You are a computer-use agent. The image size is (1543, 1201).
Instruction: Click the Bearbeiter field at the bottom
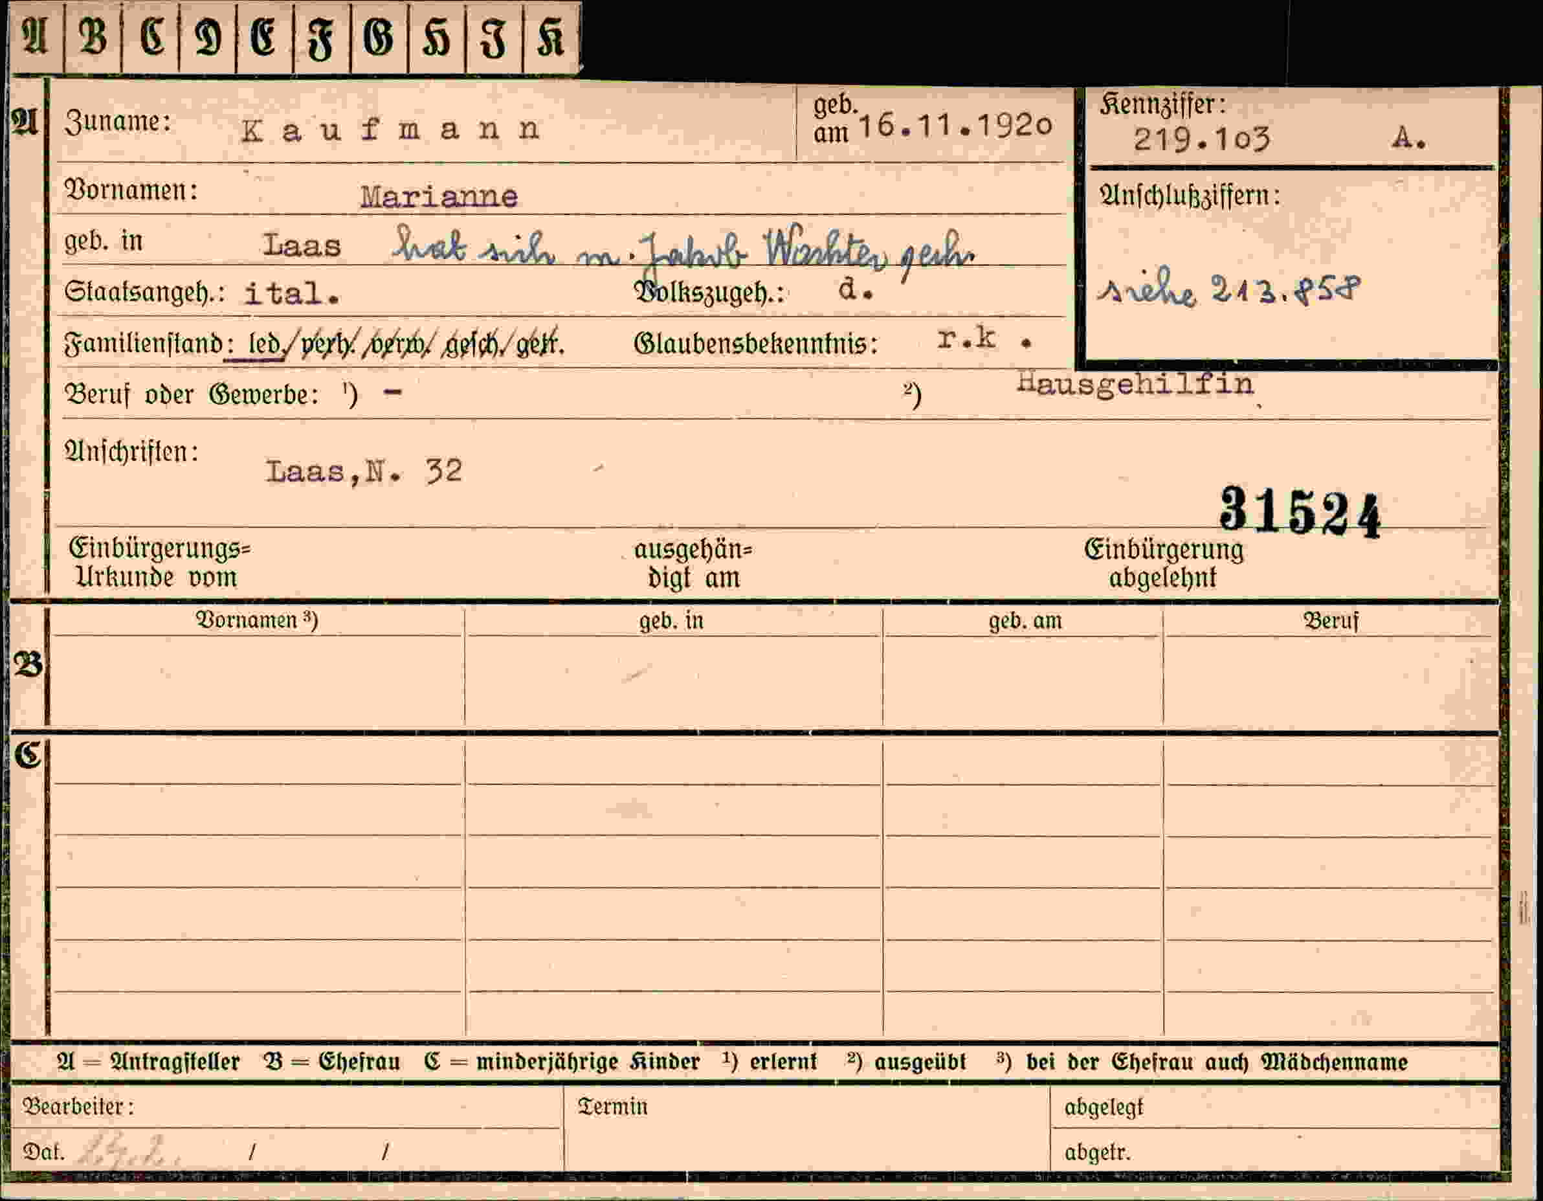pos(285,1106)
